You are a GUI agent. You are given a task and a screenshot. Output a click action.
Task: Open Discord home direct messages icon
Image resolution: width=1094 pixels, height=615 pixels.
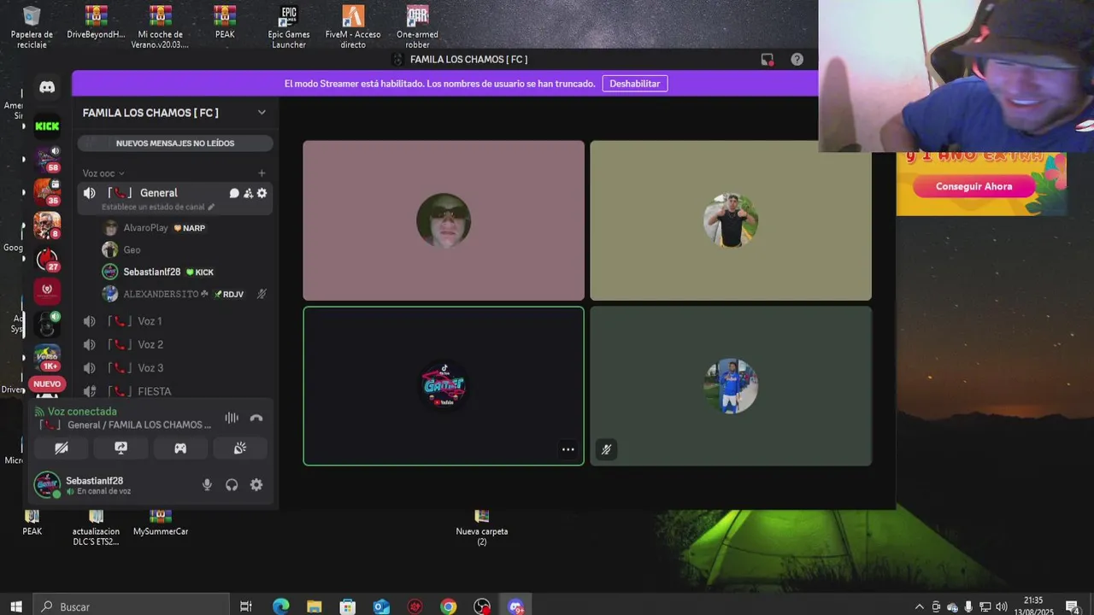pos(47,88)
